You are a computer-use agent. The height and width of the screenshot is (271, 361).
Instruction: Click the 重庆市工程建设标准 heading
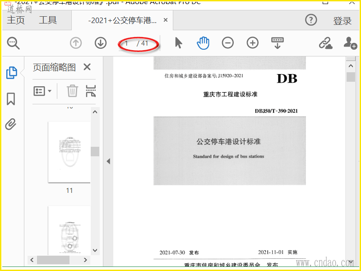[230, 94]
